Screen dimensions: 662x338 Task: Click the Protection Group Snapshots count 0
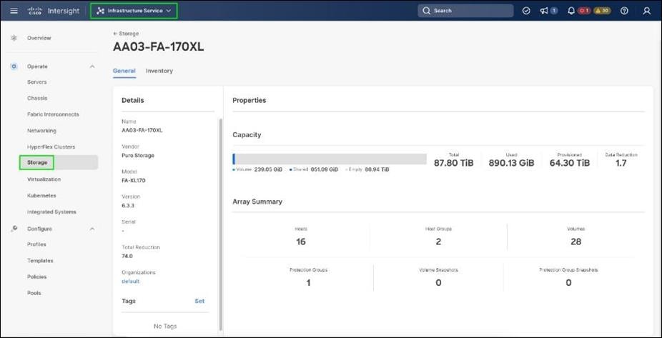tap(568, 283)
